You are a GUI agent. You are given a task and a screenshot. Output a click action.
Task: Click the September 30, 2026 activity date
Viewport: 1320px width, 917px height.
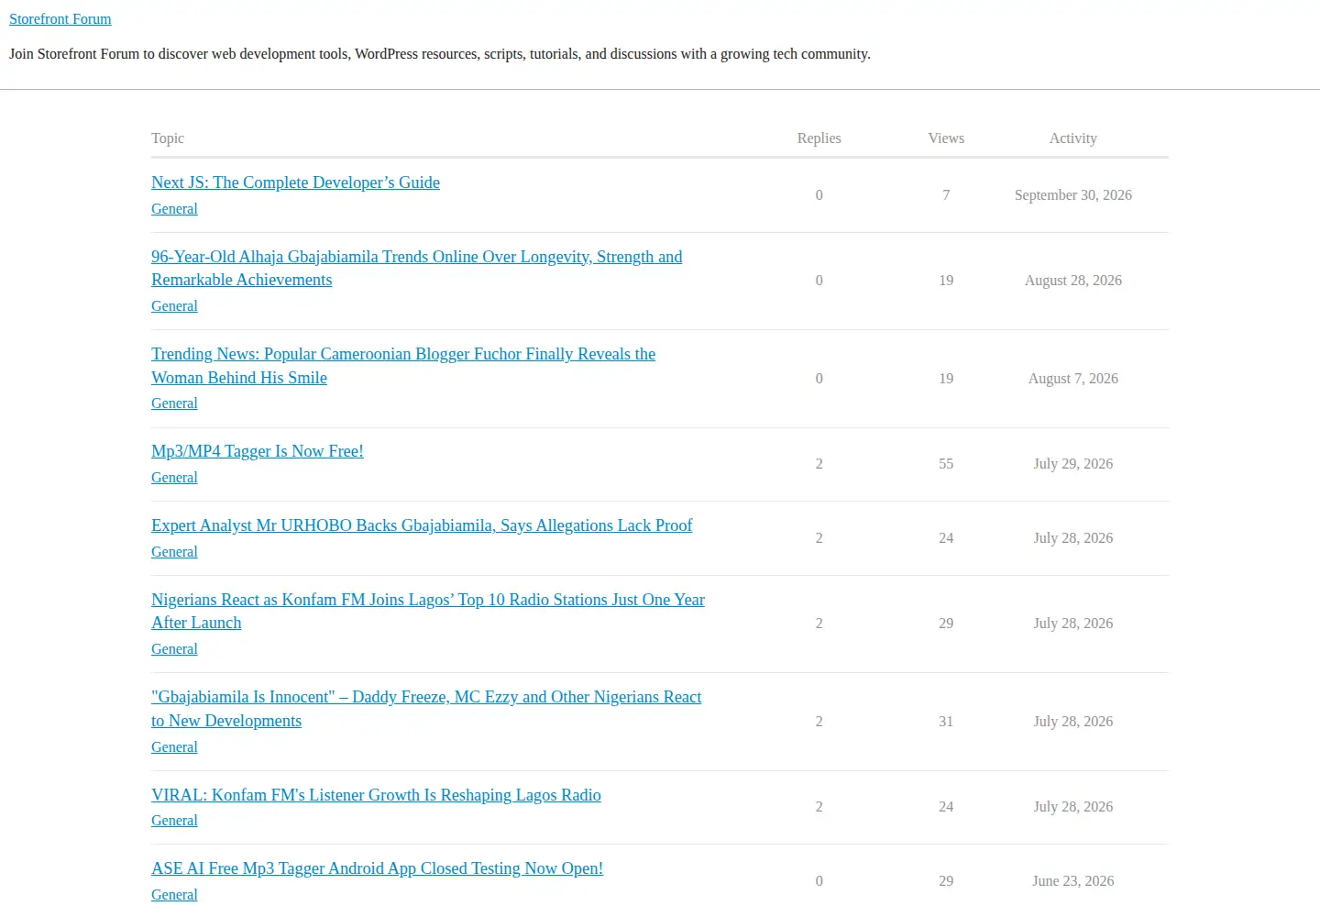[1072, 195]
